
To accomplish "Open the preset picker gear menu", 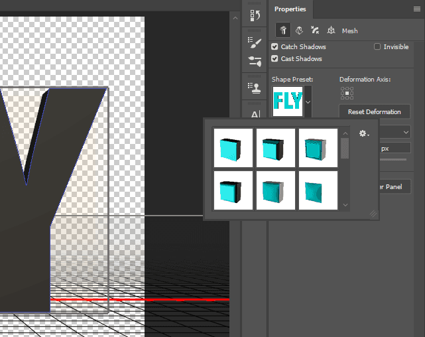I will [x=363, y=134].
